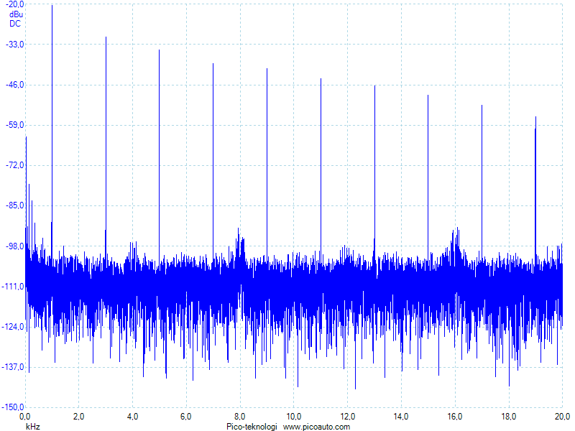Image resolution: width=575 pixels, height=431 pixels.
Task: Click the -72,0 axis value
Action: tap(14, 165)
